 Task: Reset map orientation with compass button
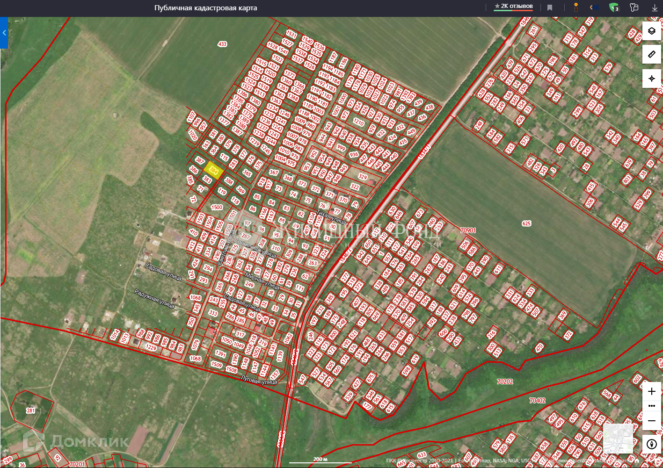652,444
